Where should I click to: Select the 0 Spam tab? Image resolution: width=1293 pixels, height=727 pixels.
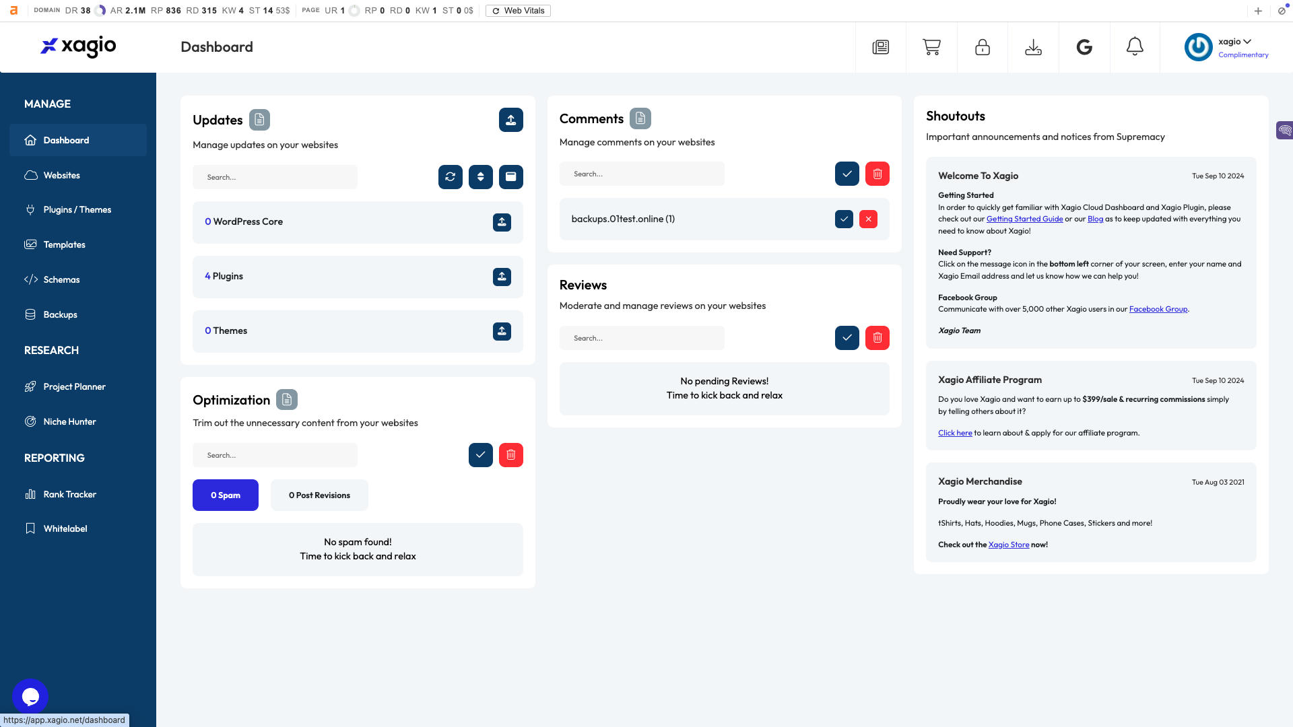226,495
